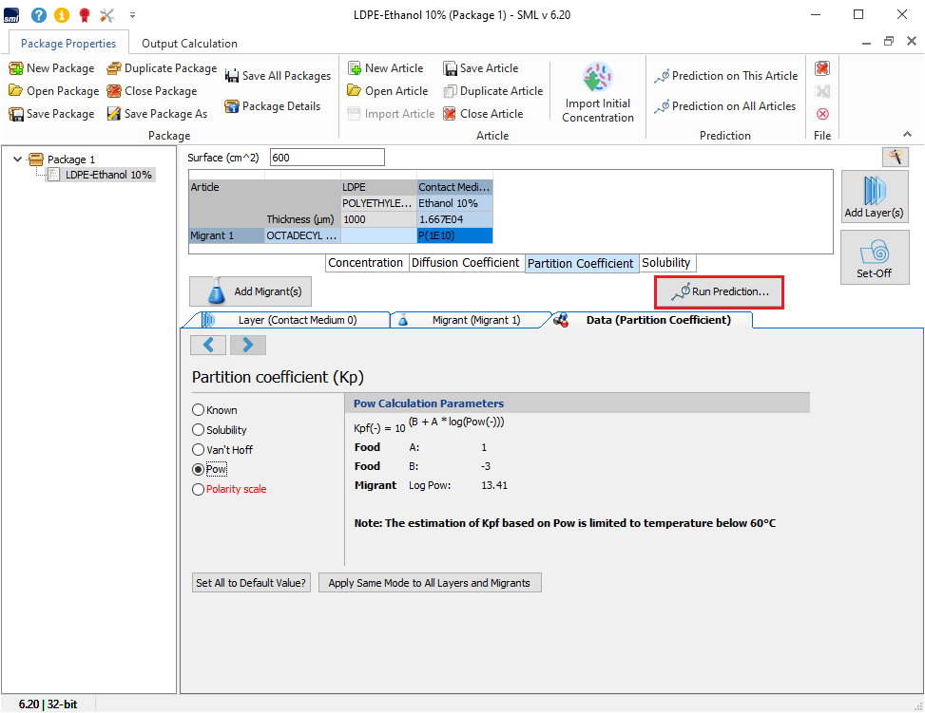Image resolution: width=925 pixels, height=713 pixels.
Task: Click Apply Same Mode to All Layers and Migrants
Action: pyautogui.click(x=429, y=583)
